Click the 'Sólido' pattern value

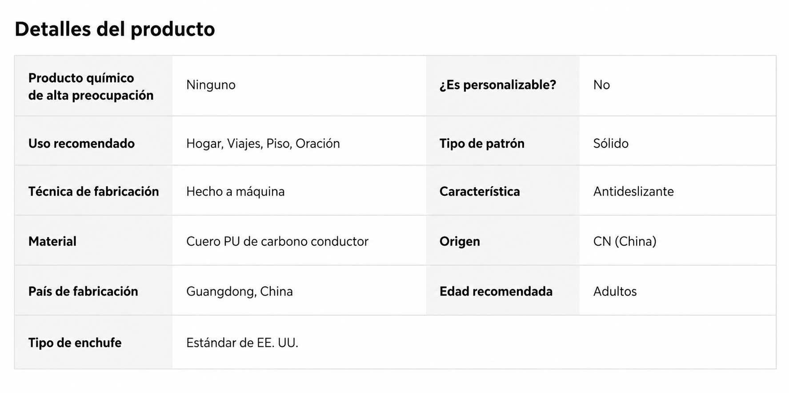(611, 143)
